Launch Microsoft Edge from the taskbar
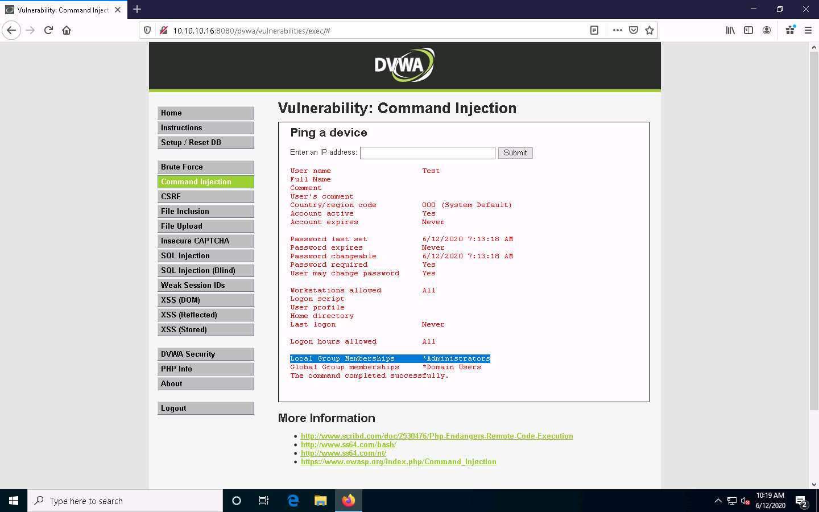The width and height of the screenshot is (819, 512). point(293,501)
